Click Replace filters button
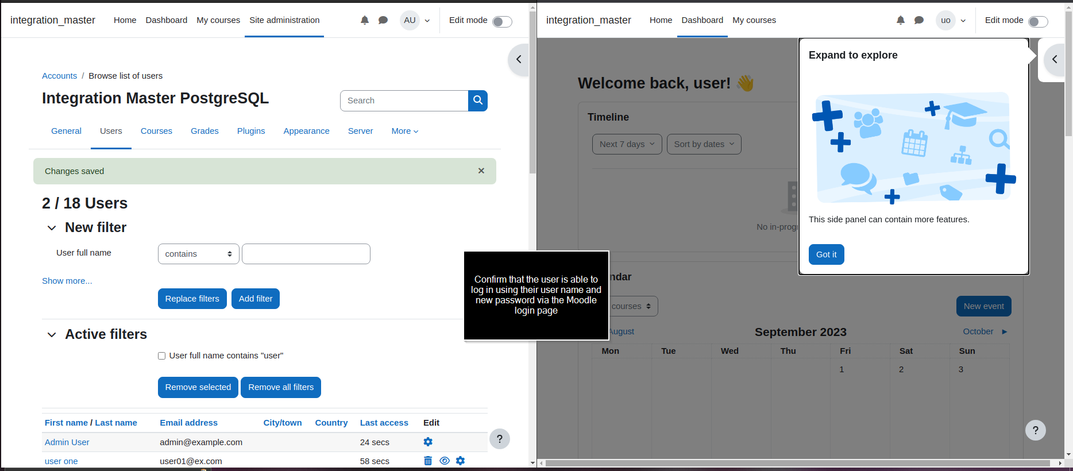This screenshot has height=471, width=1073. (192, 299)
